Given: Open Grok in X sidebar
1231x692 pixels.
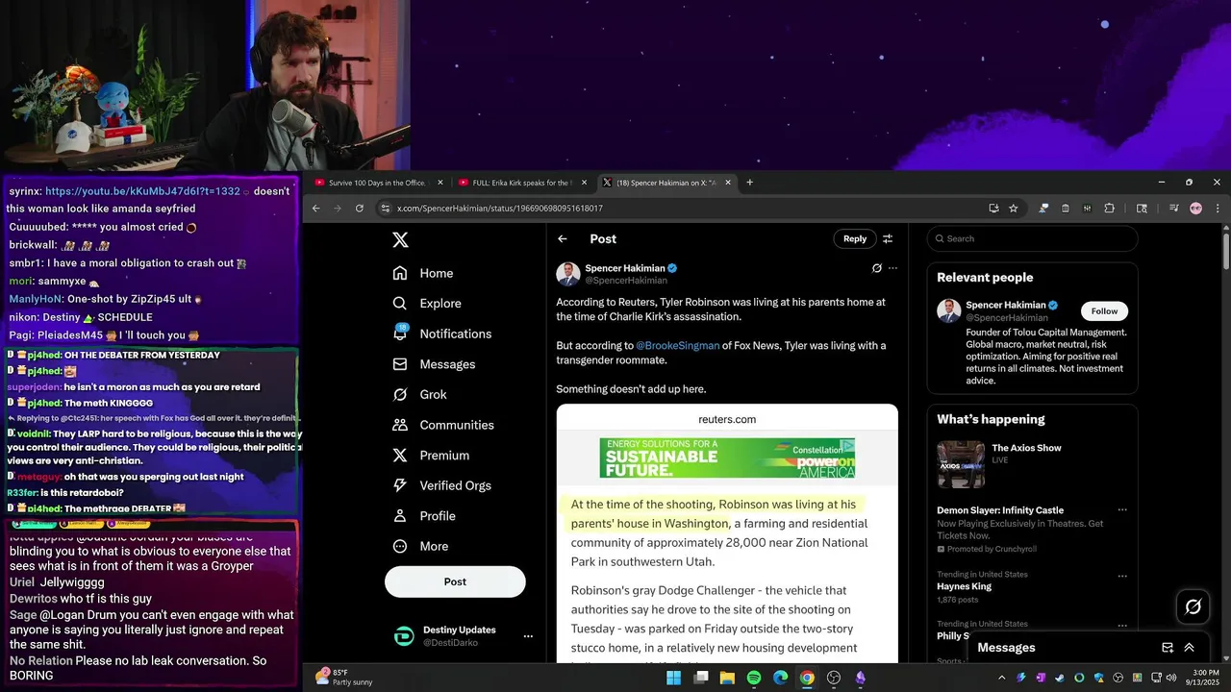Looking at the screenshot, I should tap(420, 395).
